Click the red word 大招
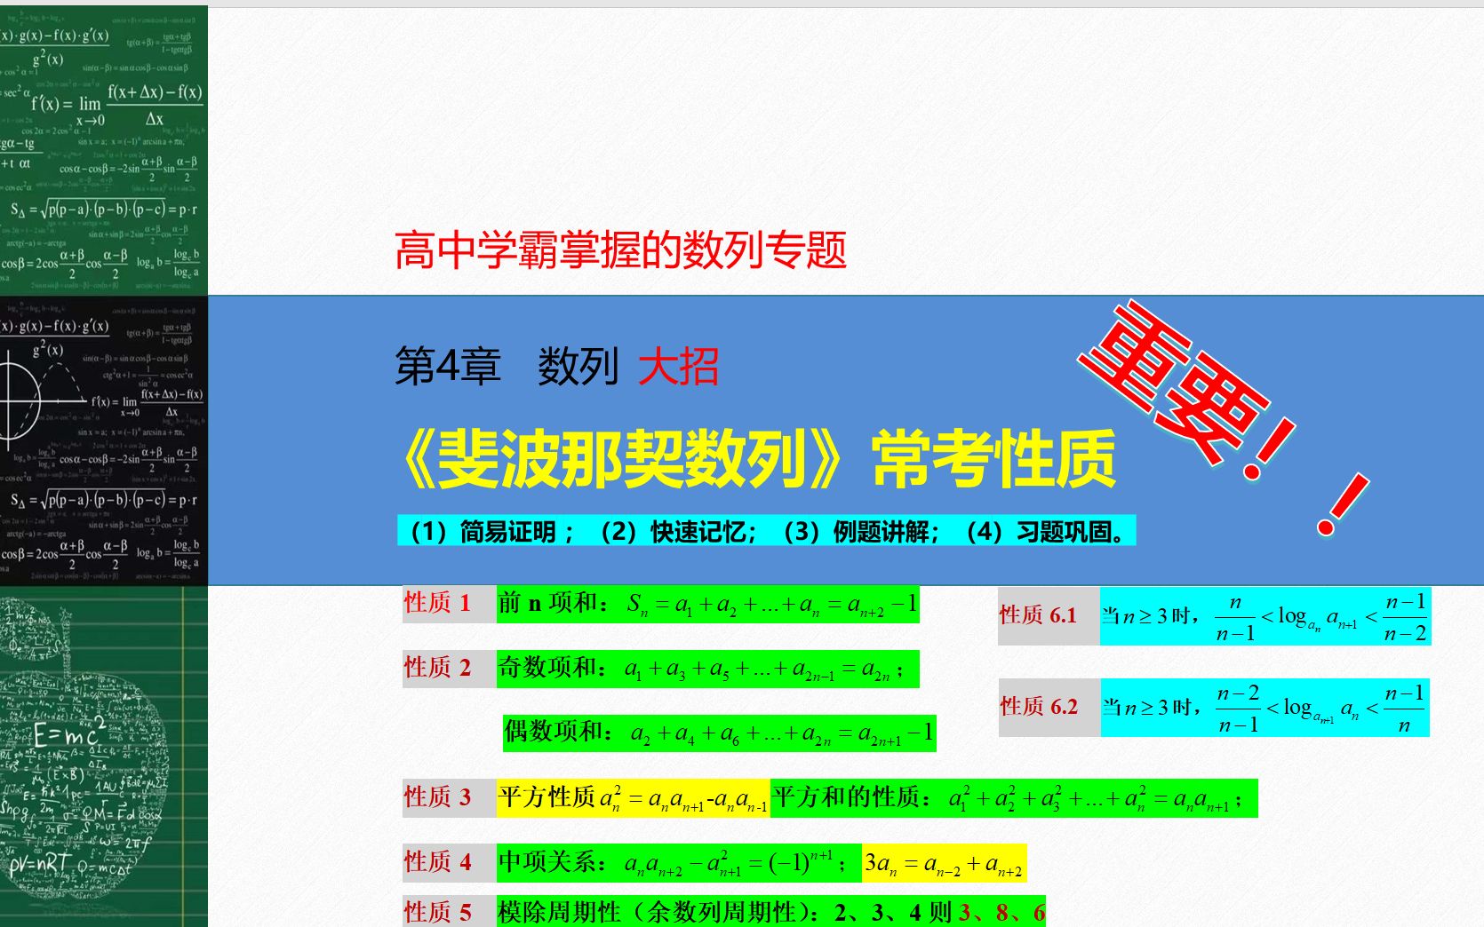This screenshot has height=927, width=1484. pos(679,366)
